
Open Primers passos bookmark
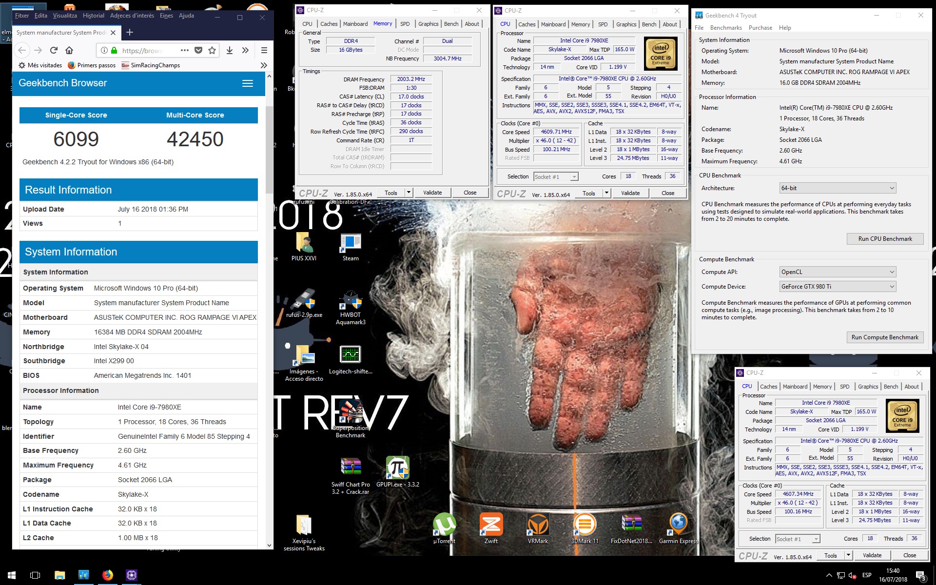(92, 65)
